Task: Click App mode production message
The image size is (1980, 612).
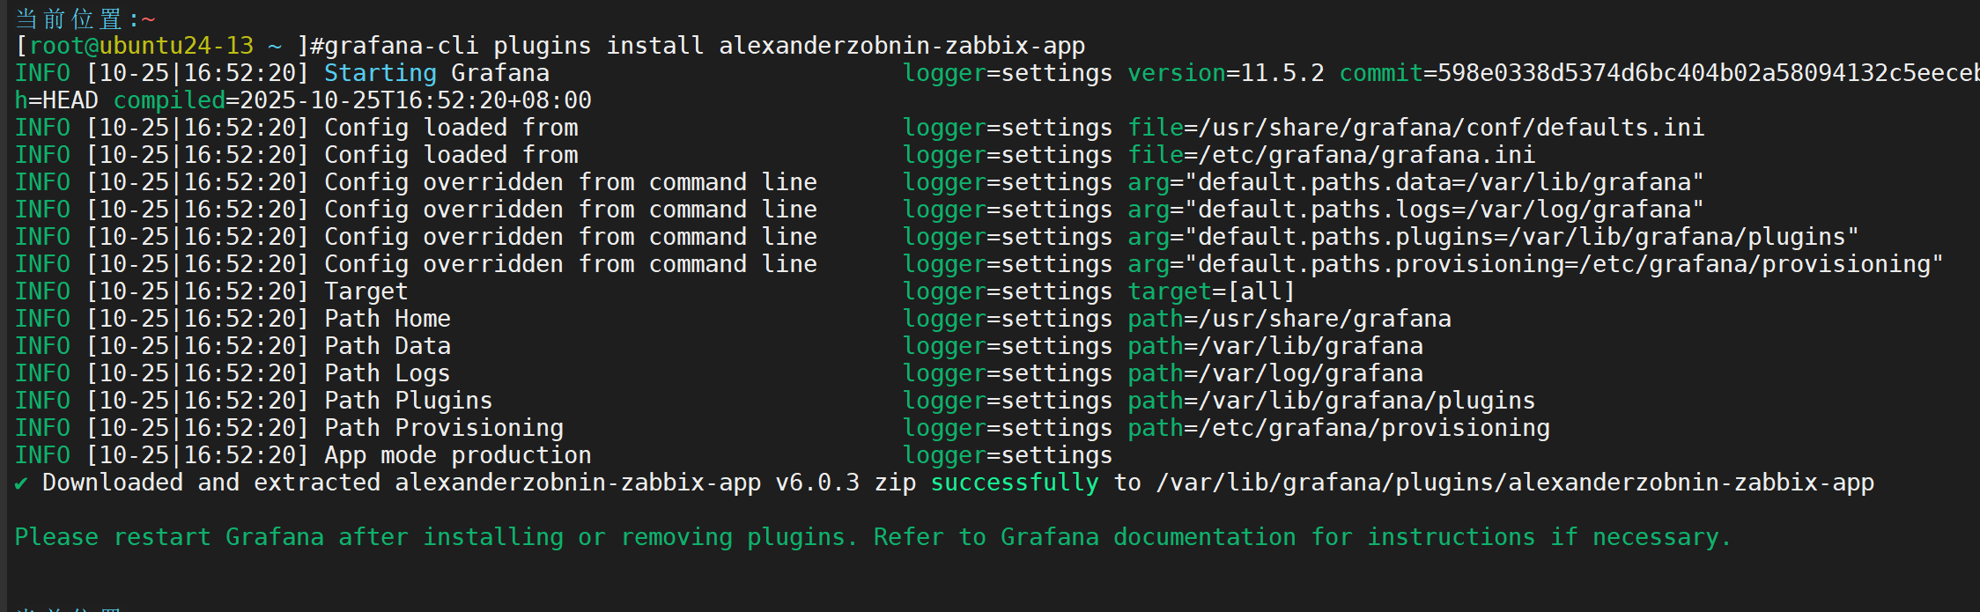Action: click(458, 455)
